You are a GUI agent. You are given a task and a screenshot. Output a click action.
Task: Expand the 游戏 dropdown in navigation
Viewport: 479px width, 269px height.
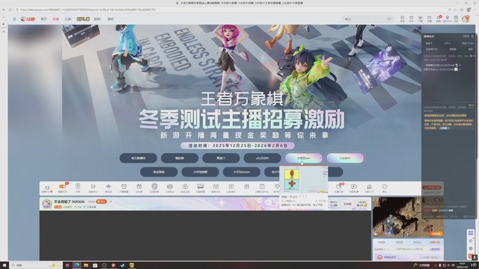click(x=97, y=19)
